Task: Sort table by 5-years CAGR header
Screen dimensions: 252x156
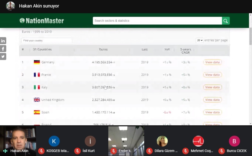Action: (x=186, y=51)
